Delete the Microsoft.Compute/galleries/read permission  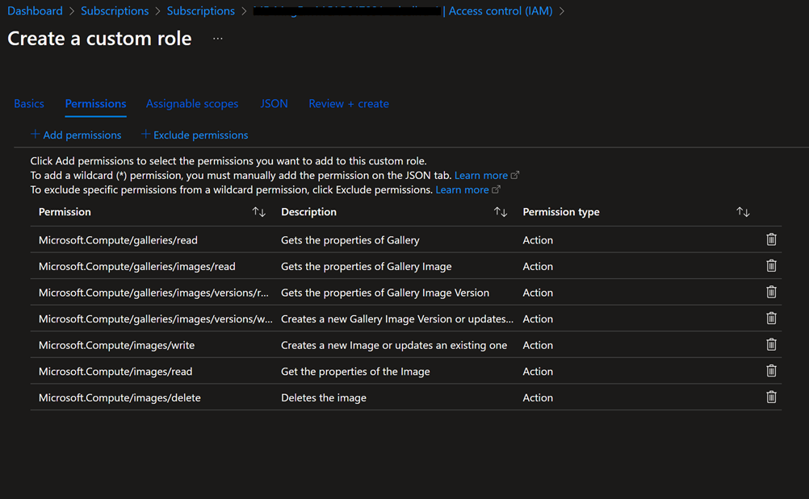pyautogui.click(x=771, y=239)
